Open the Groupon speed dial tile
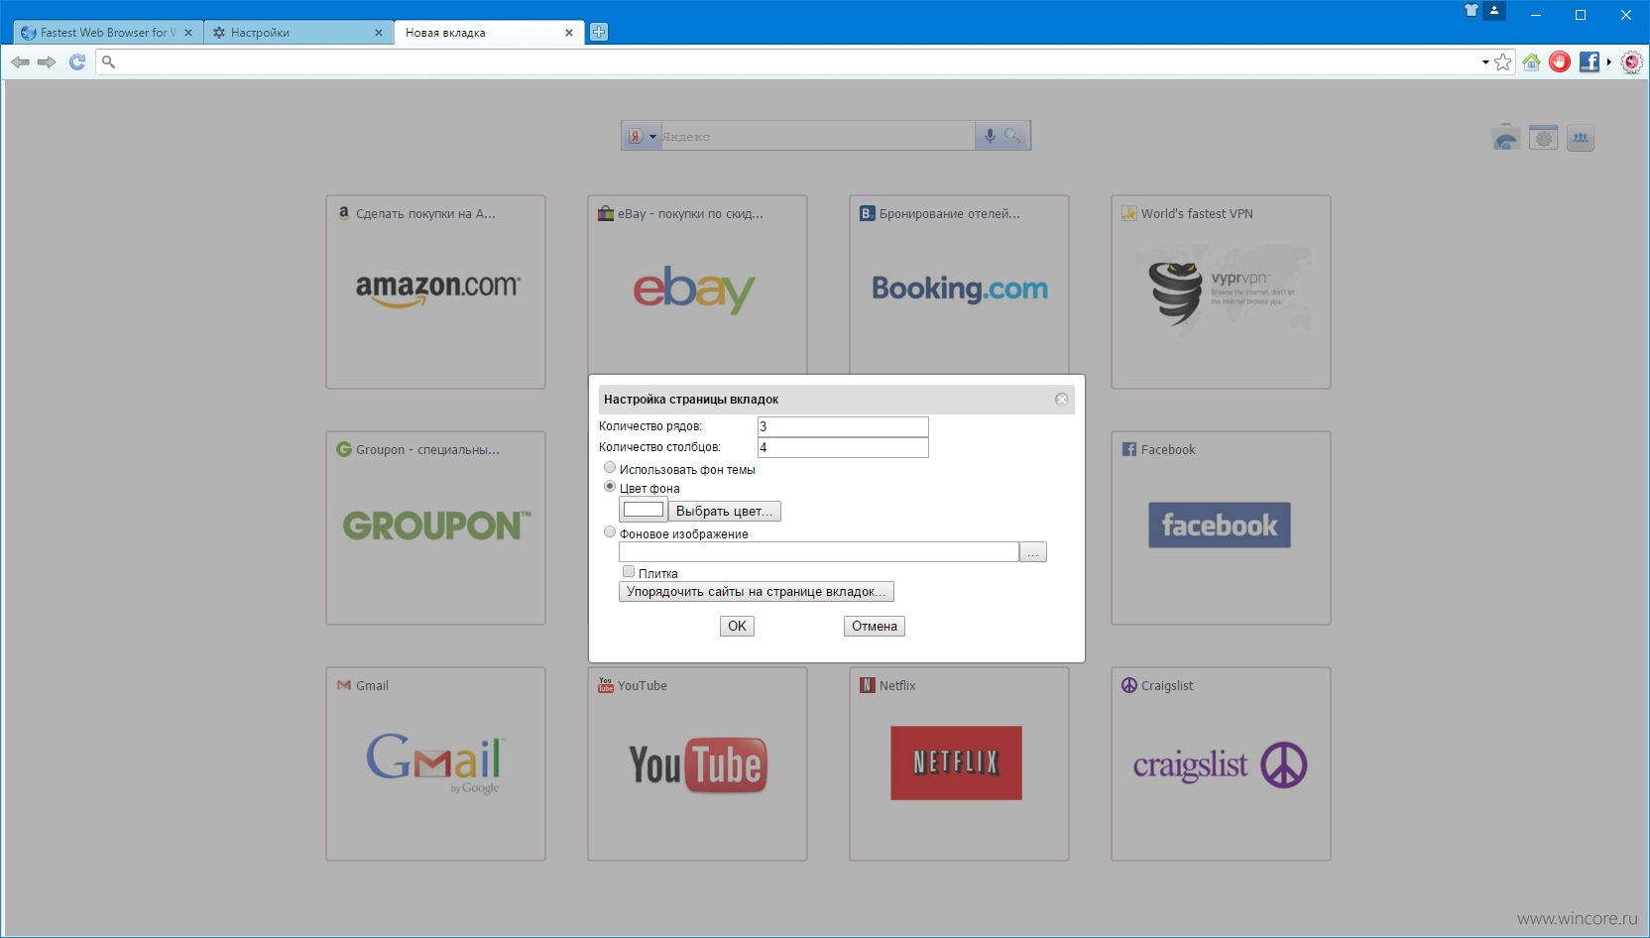1650x938 pixels. [x=436, y=528]
